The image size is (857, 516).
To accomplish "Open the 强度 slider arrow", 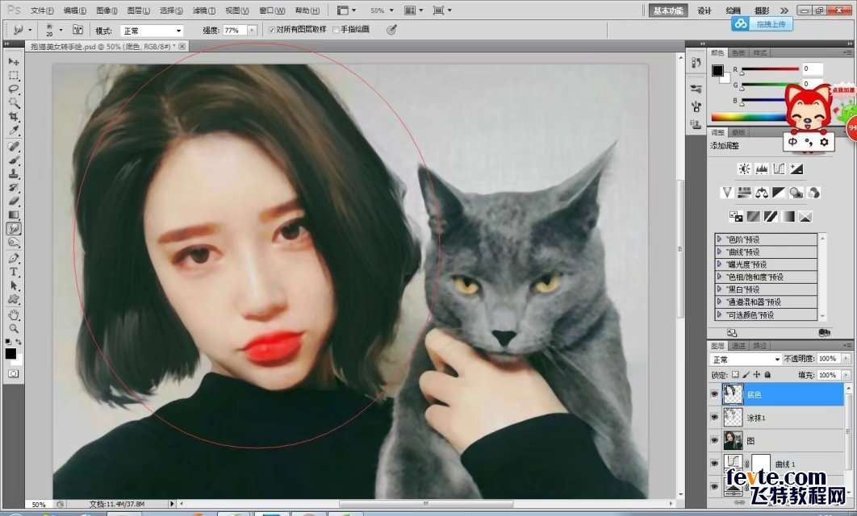I will tap(252, 31).
